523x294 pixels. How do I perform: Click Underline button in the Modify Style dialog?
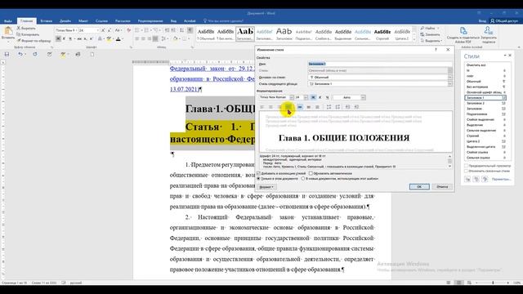(x=327, y=97)
